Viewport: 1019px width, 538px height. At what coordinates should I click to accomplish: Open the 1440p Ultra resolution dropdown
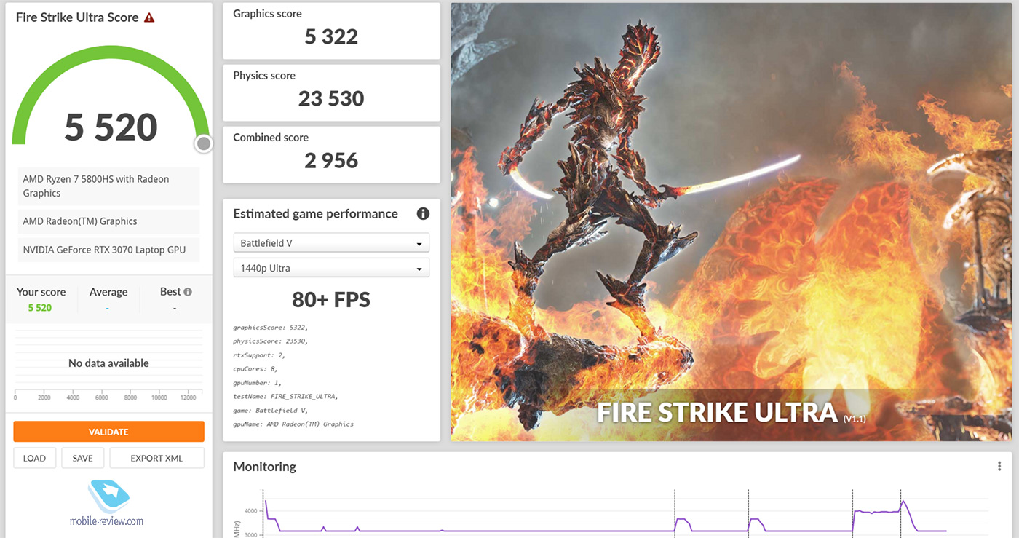tap(331, 268)
